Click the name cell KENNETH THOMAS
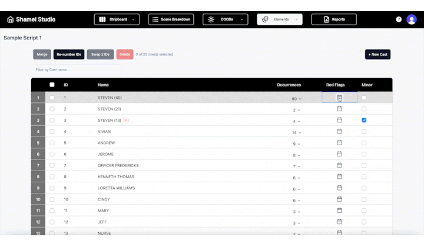The image size is (424, 247). click(116, 177)
